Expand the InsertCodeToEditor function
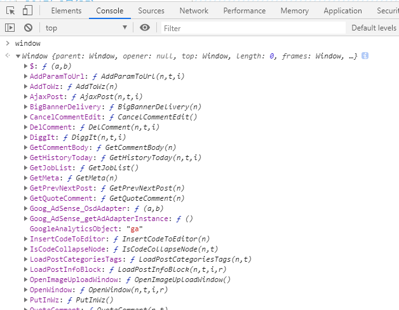Image resolution: width=399 pixels, height=310 pixels. 25,239
